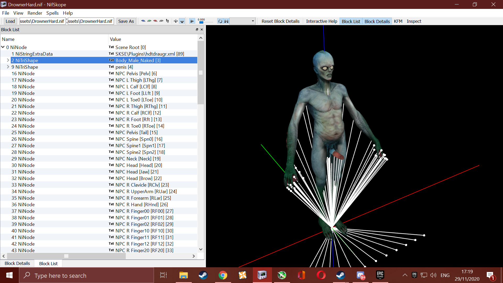Open the Help menu
The image size is (503, 283).
(x=68, y=13)
